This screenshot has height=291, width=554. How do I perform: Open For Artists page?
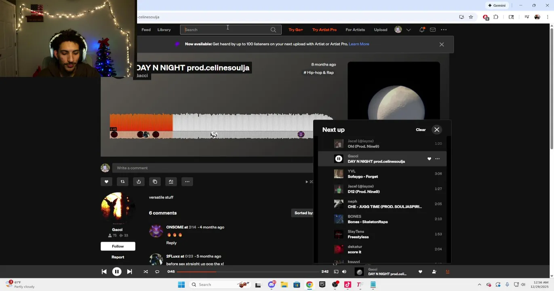(x=355, y=30)
